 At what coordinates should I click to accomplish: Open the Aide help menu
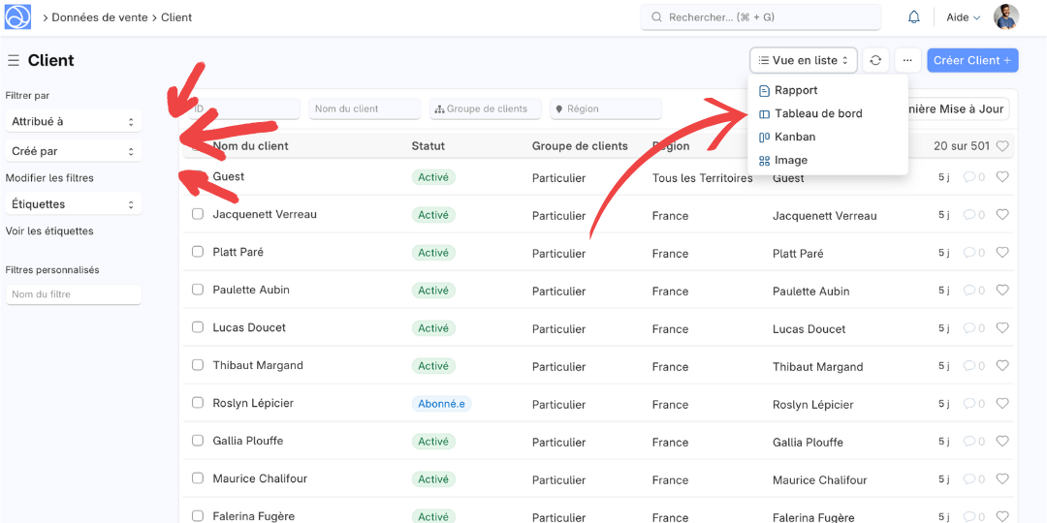(963, 17)
